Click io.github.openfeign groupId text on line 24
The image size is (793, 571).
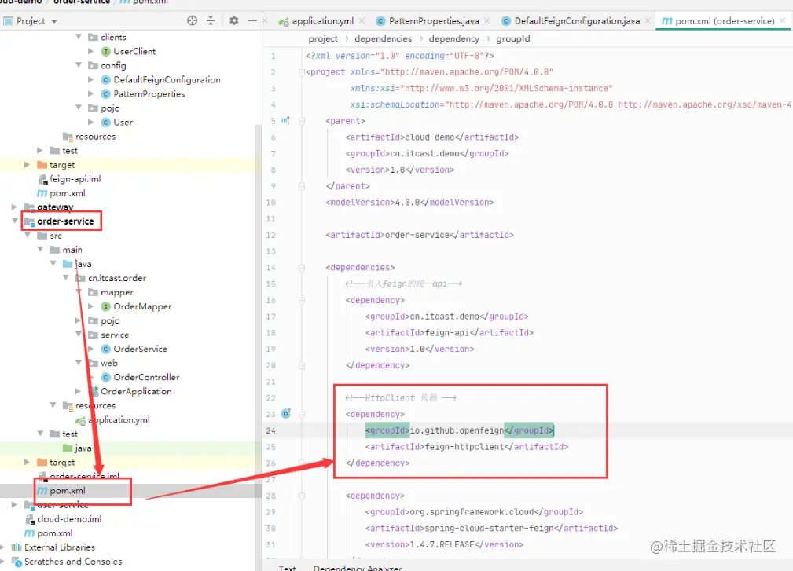pos(457,430)
